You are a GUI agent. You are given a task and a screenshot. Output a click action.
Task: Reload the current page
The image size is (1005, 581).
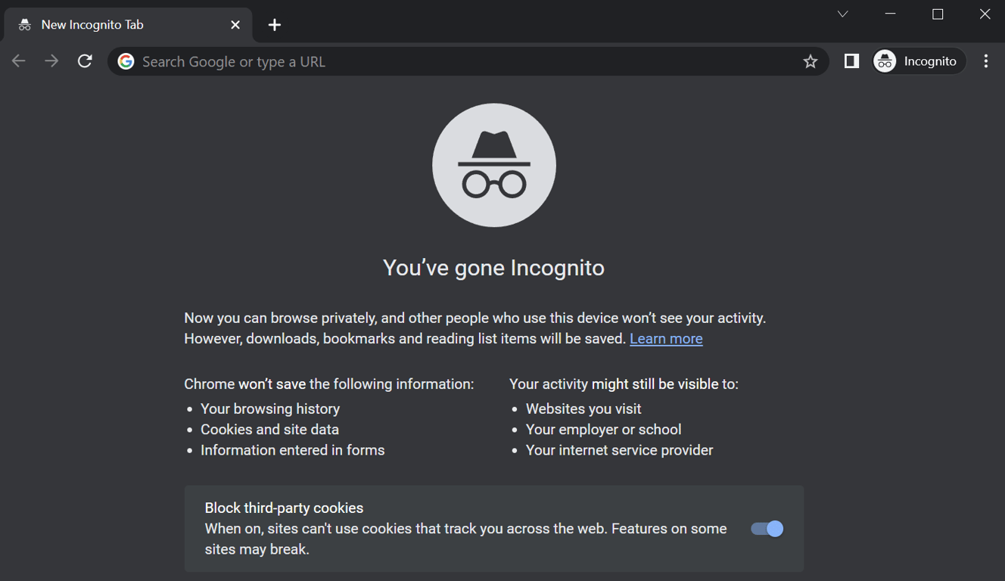pos(85,61)
